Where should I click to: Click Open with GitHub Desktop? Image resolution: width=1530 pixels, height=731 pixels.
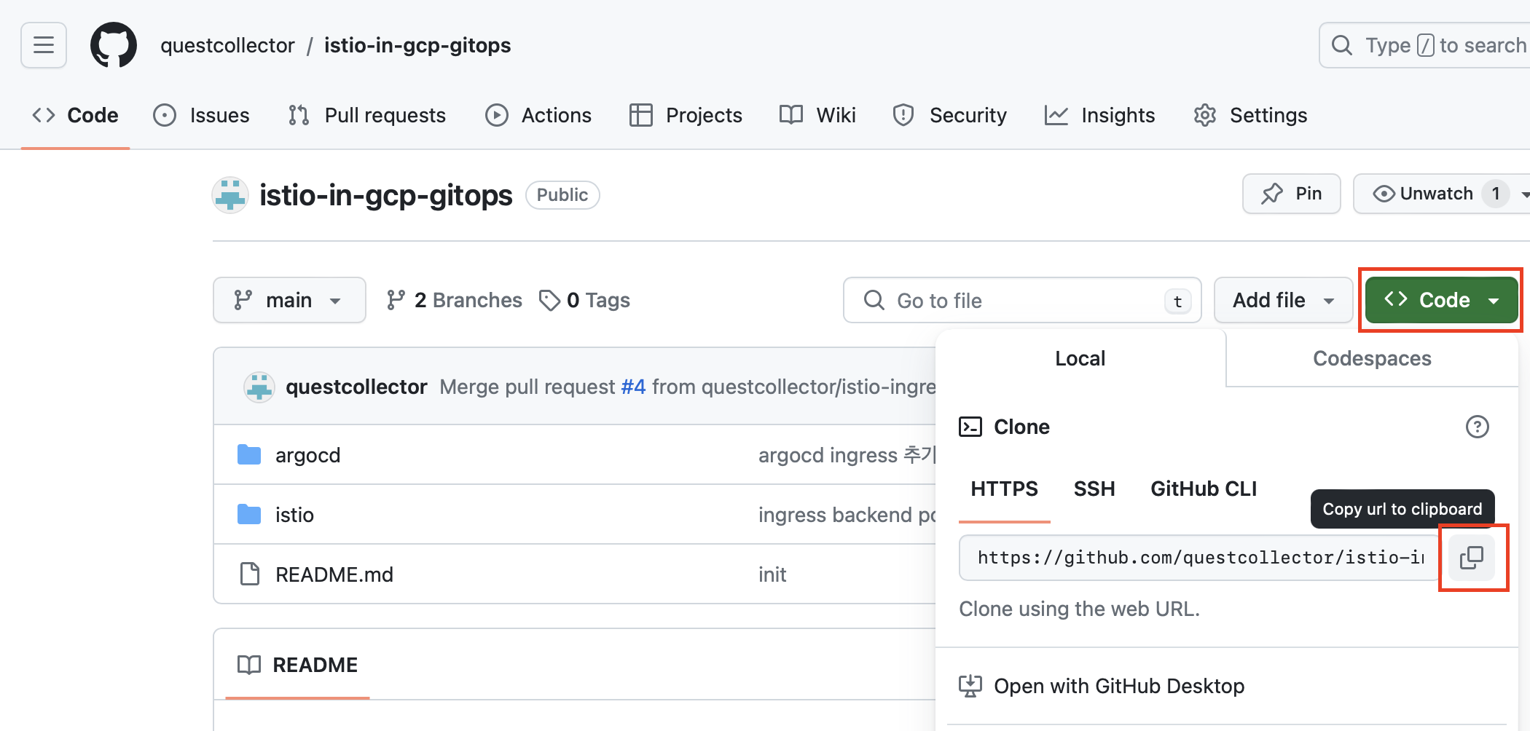1118,686
